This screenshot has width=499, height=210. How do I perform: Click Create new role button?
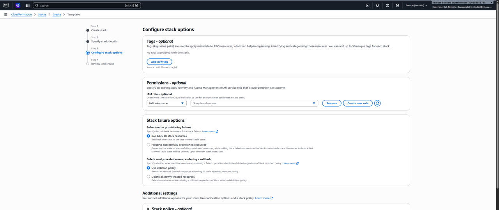tap(358, 103)
